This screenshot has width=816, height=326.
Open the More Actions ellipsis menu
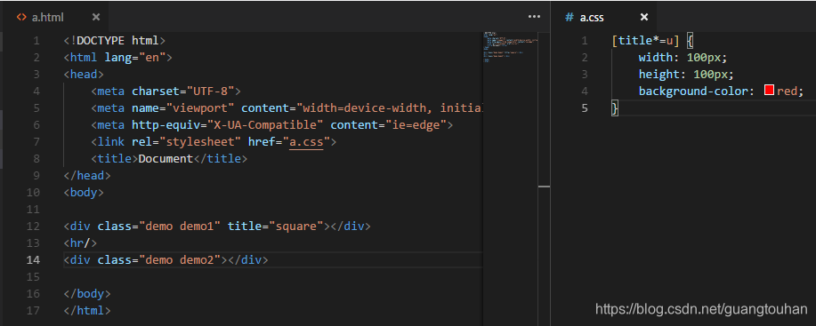(534, 17)
